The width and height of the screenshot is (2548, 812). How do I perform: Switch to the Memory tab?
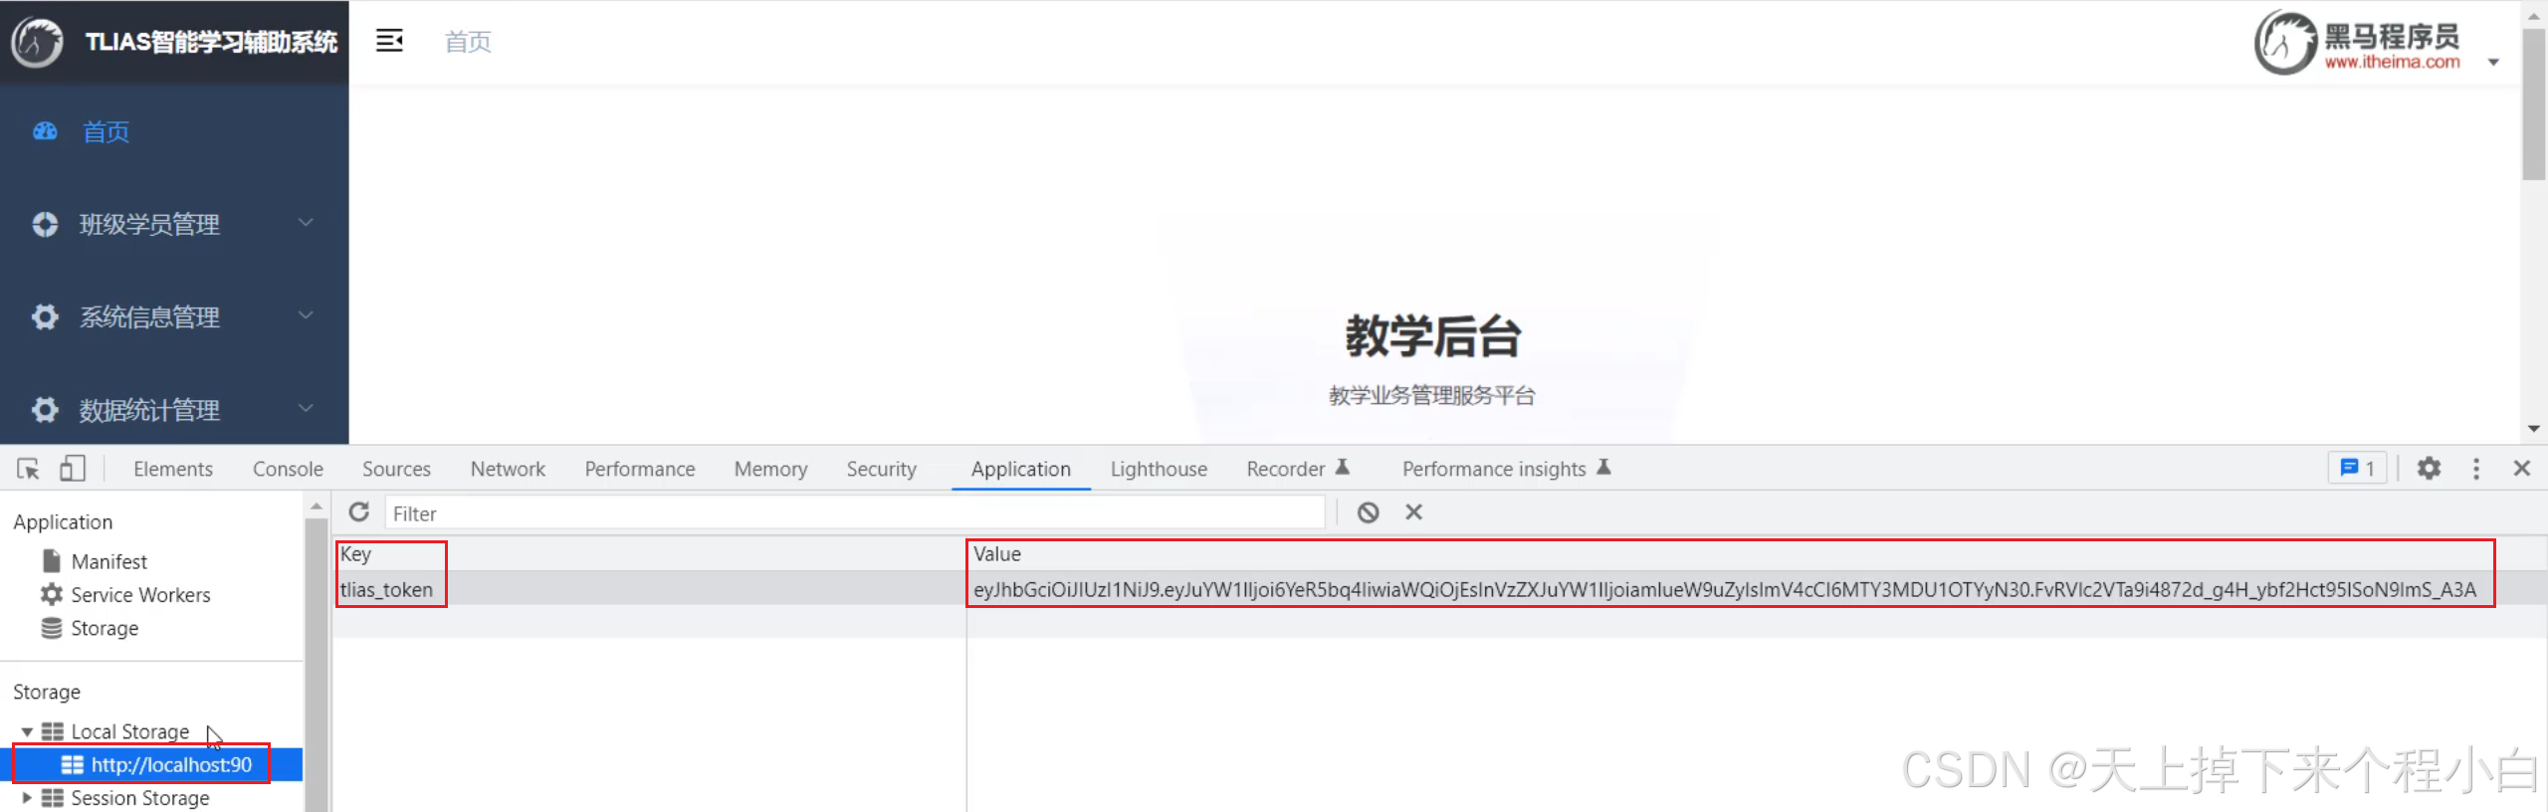[x=770, y=469]
